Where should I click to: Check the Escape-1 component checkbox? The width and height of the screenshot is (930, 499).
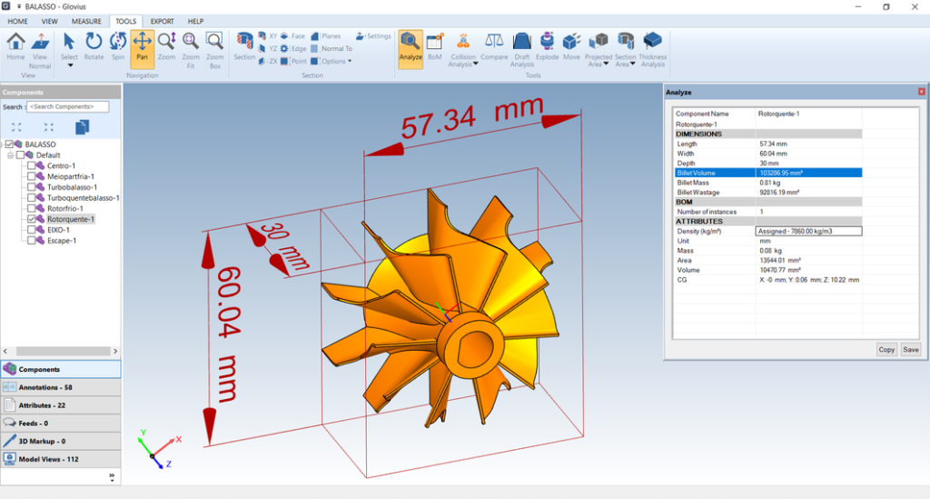32,240
